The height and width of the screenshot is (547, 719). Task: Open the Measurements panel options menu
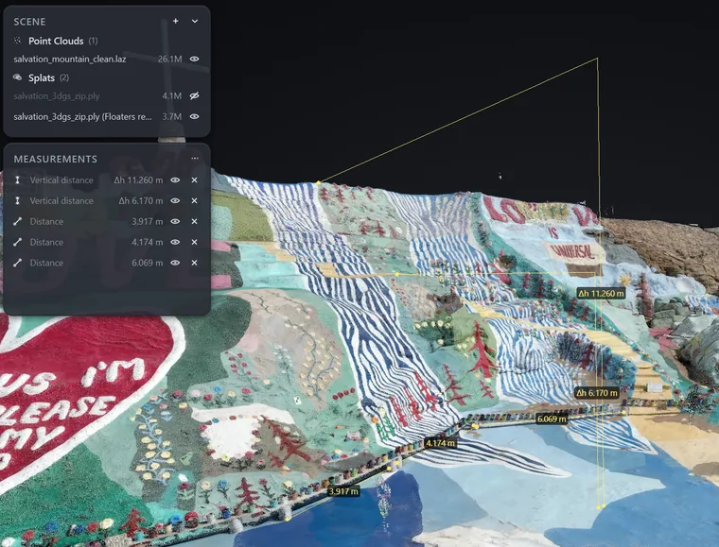coord(195,159)
